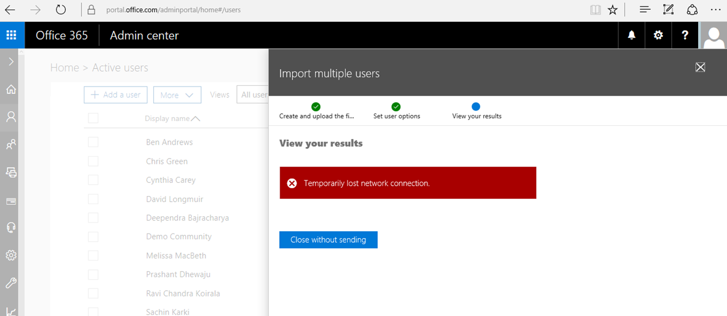This screenshot has width=727, height=316.
Task: Open the notifications bell
Action: pyautogui.click(x=632, y=35)
